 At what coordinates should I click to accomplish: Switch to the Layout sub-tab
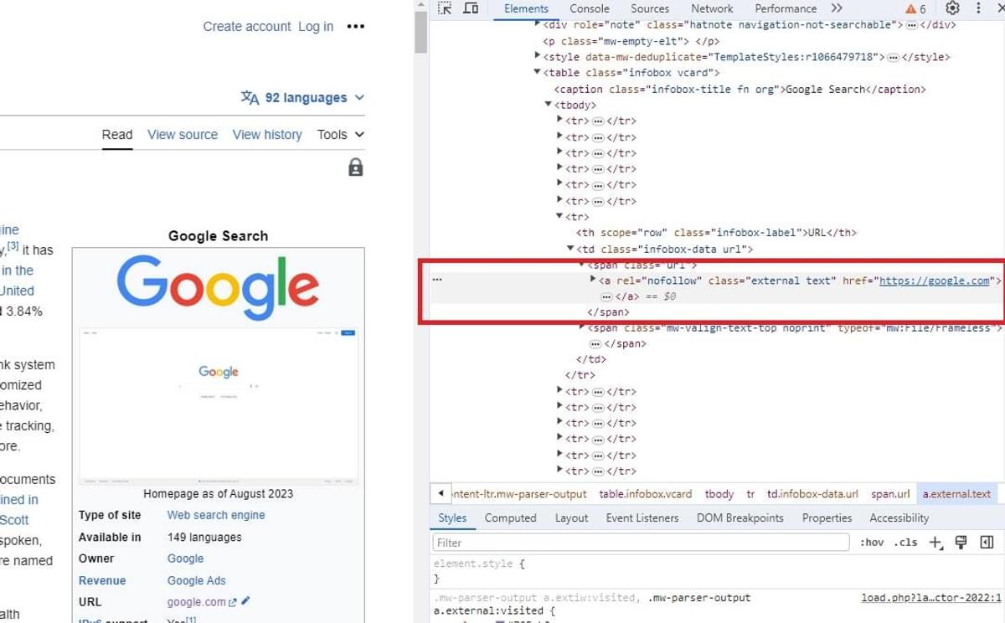point(571,517)
